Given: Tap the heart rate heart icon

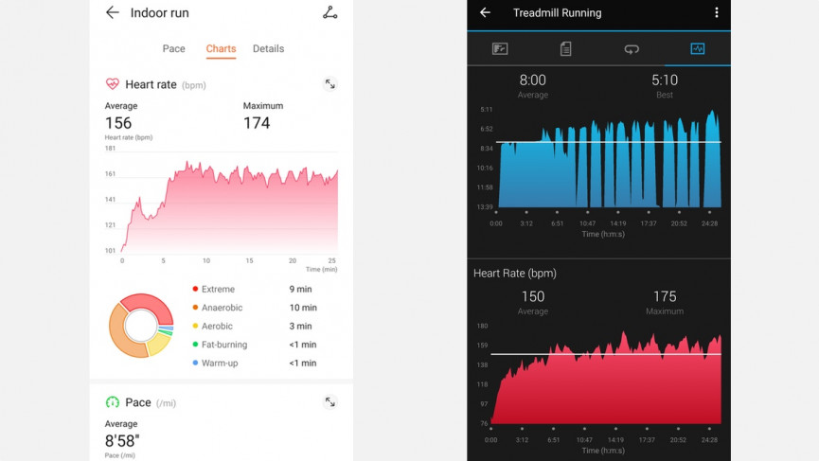Looking at the screenshot, I should coord(113,84).
